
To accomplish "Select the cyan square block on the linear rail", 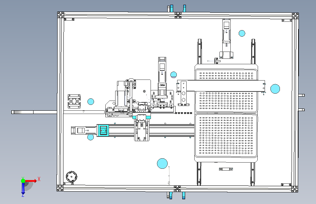I will click(103, 131).
